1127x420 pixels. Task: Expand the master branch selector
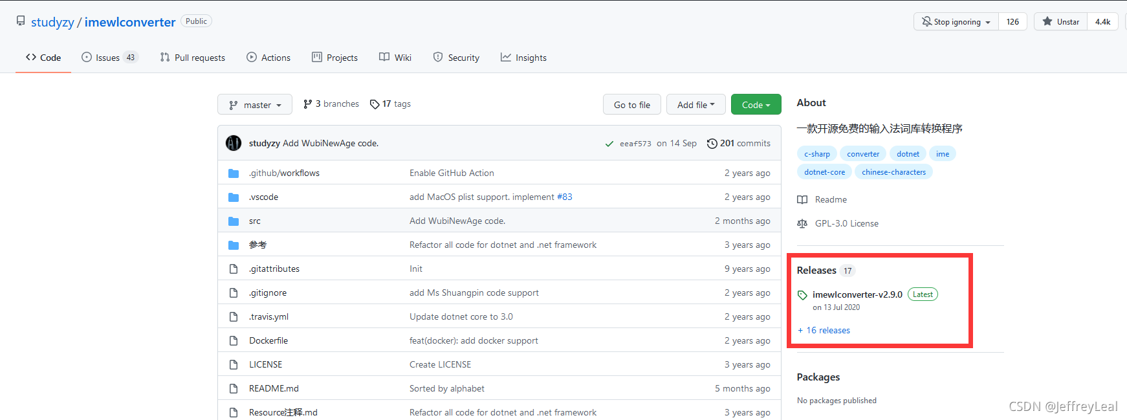pos(255,105)
